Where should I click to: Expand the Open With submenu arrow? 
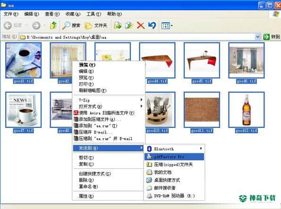point(141,106)
